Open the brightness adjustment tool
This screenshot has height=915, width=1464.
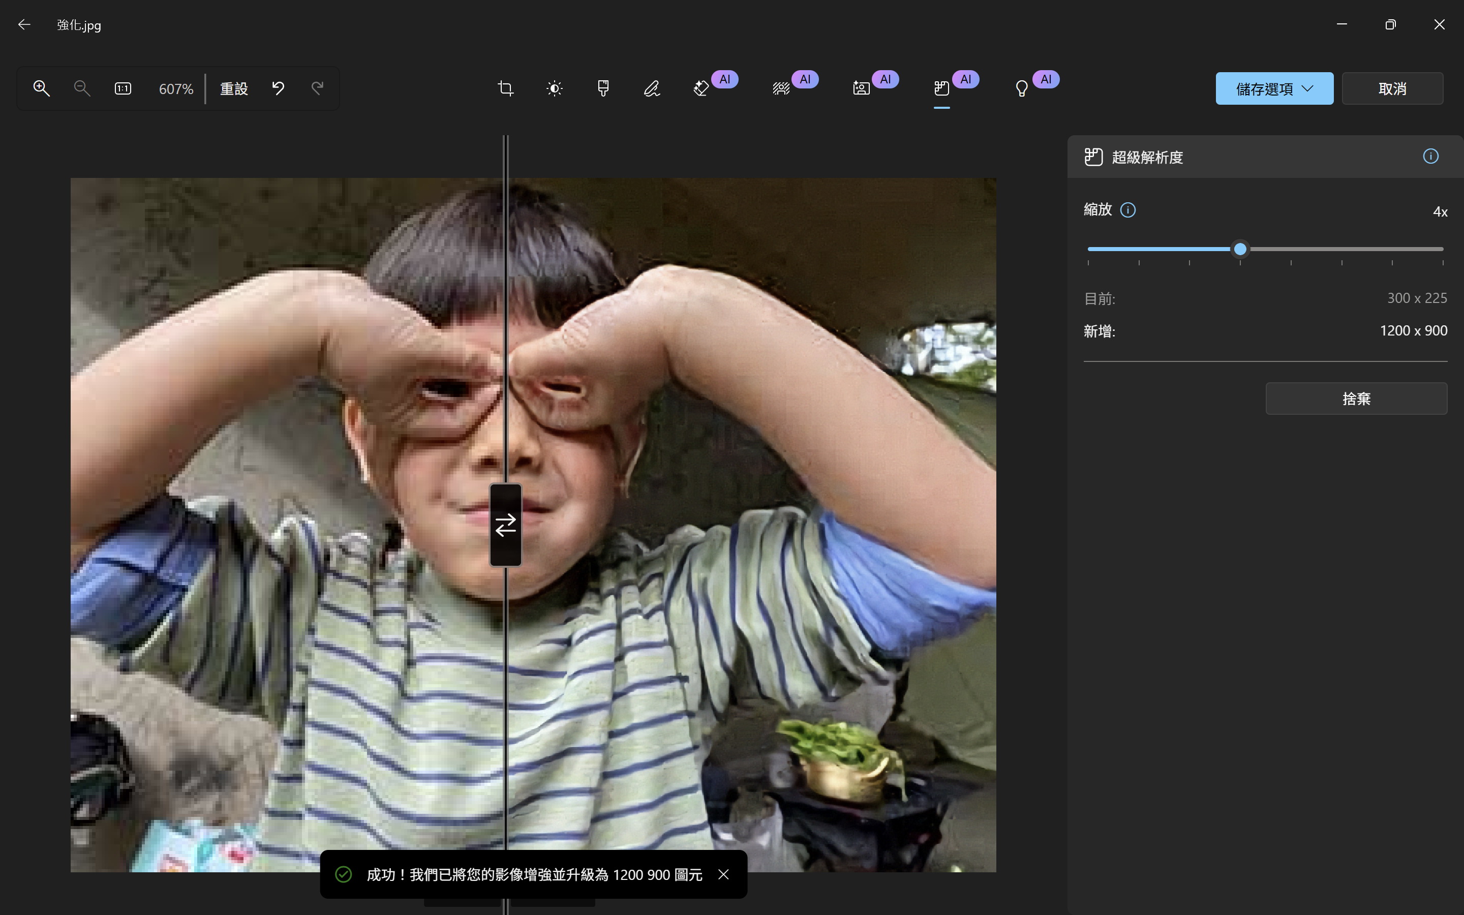point(554,88)
